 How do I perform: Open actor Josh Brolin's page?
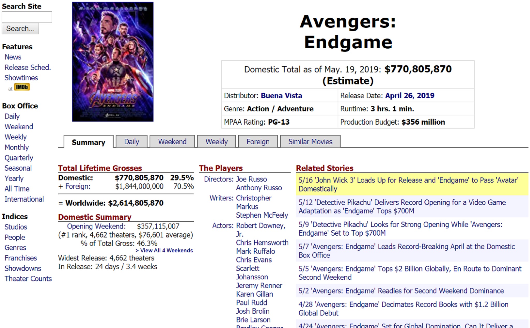click(253, 311)
